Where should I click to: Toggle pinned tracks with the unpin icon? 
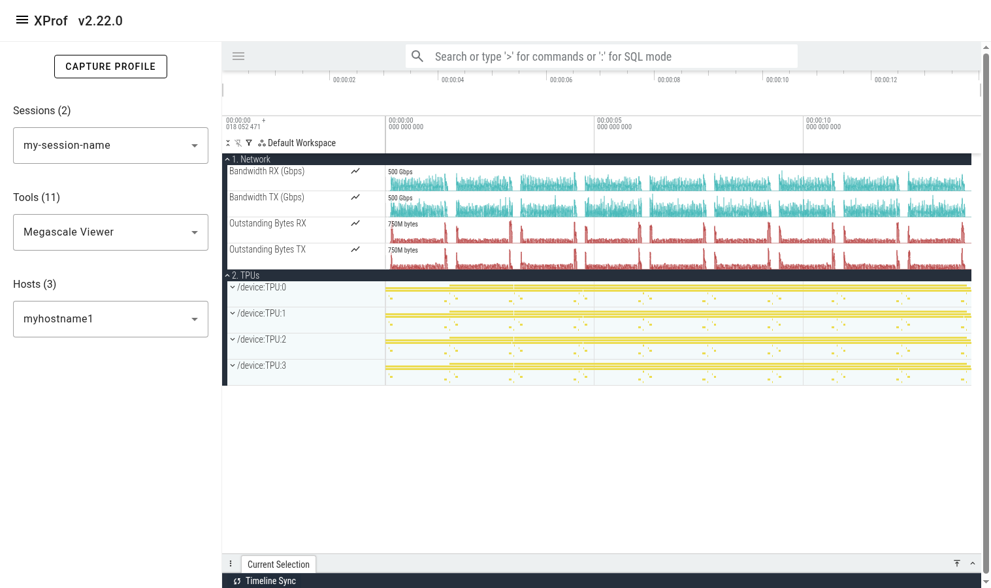pos(238,143)
